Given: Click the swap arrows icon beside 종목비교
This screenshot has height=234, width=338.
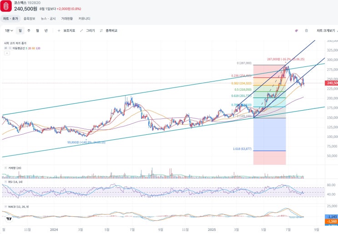Looking at the screenshot, I should tap(101, 31).
